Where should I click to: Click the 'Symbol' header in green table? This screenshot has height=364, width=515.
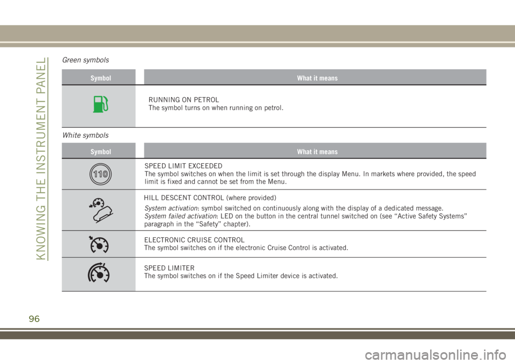[x=101, y=78]
